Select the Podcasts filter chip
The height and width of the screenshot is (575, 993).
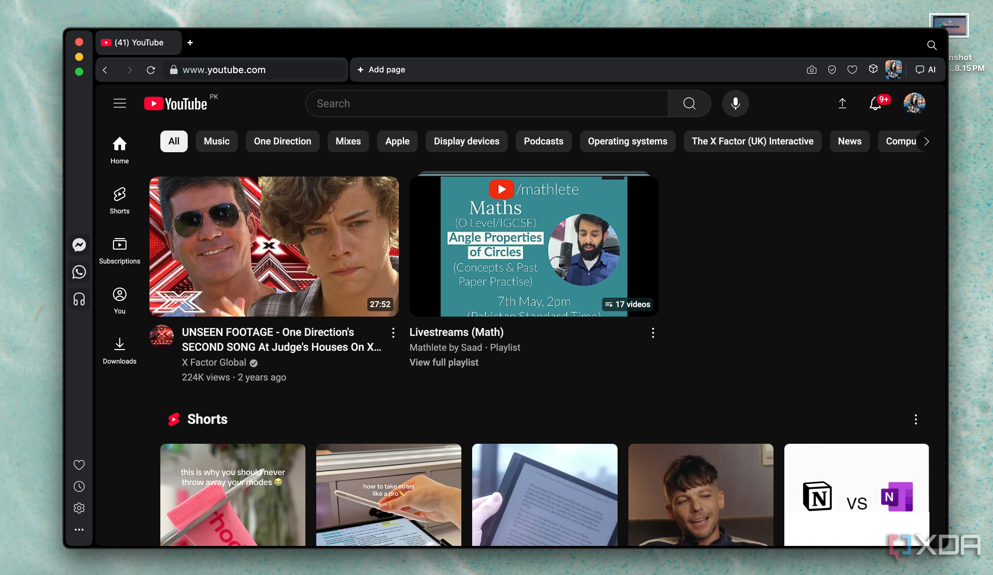[x=544, y=141]
